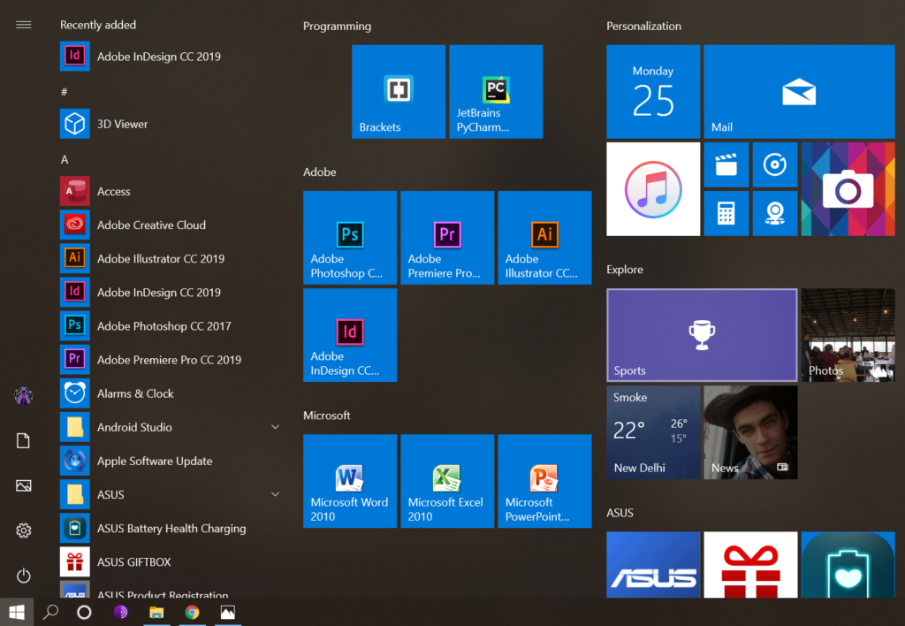Click the Windows Start button

[17, 612]
